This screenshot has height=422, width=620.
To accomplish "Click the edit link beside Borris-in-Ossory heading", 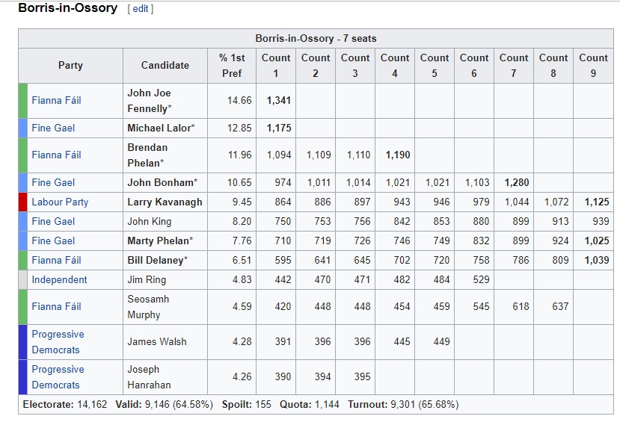I will (141, 9).
